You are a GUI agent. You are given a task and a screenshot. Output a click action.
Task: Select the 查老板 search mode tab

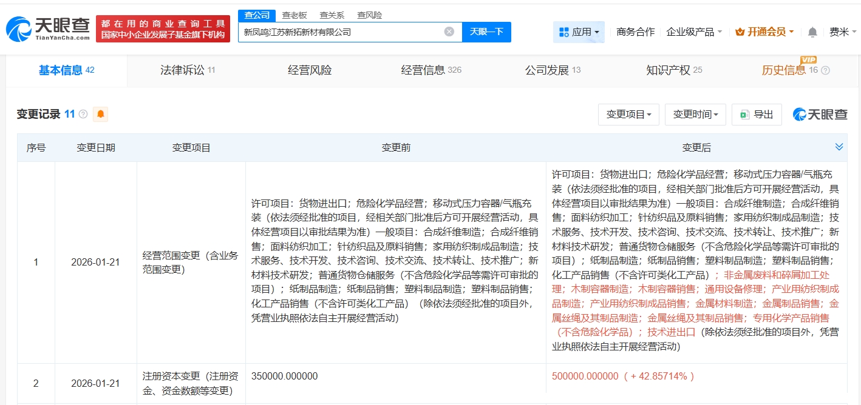(x=294, y=15)
